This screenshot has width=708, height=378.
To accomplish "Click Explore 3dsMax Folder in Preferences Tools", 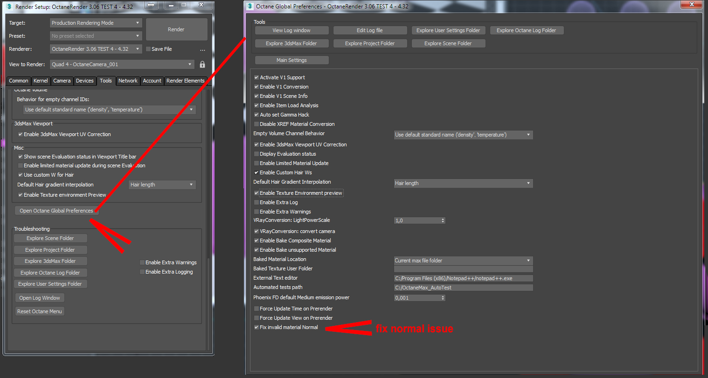I will coord(292,43).
